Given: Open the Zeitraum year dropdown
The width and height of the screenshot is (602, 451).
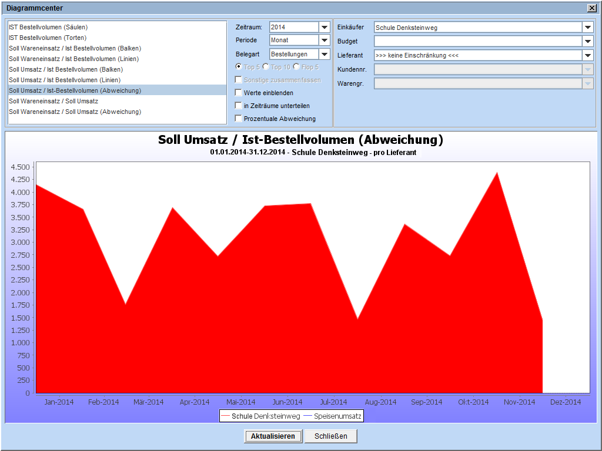Looking at the screenshot, I should pos(325,27).
